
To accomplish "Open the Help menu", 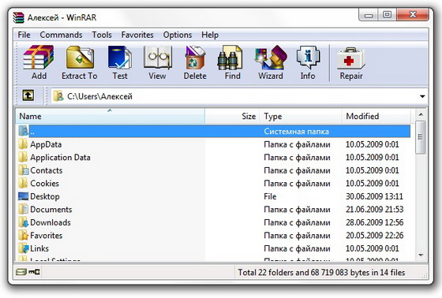I will pyautogui.click(x=210, y=35).
